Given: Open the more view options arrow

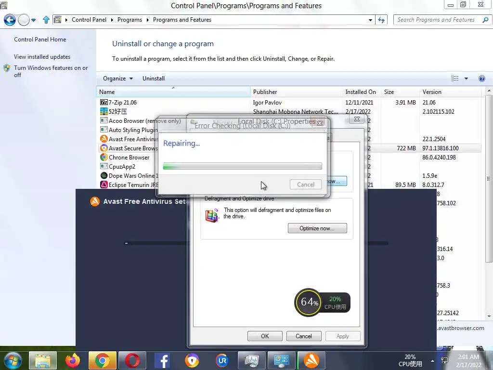Looking at the screenshot, I should (x=466, y=79).
